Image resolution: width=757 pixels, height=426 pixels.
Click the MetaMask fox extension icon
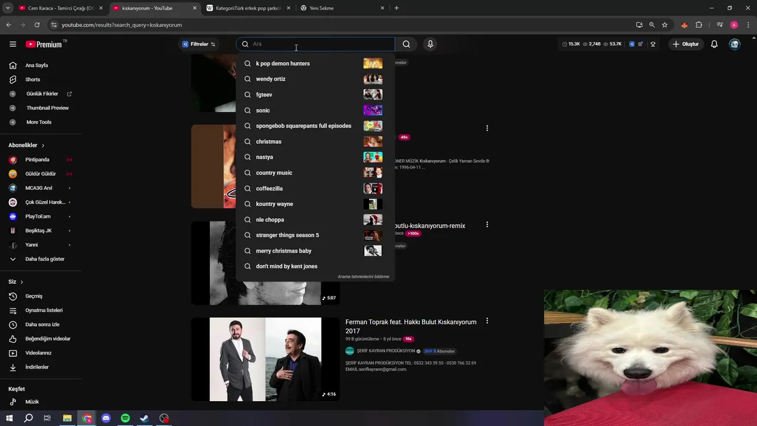click(x=684, y=25)
